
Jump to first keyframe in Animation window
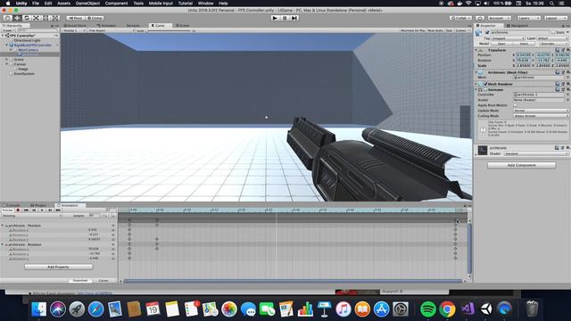[x=26, y=210]
